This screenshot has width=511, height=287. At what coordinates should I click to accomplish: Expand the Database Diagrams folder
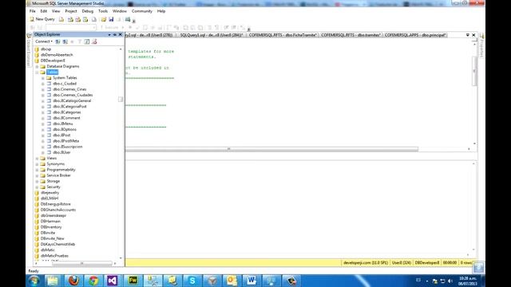(37, 66)
